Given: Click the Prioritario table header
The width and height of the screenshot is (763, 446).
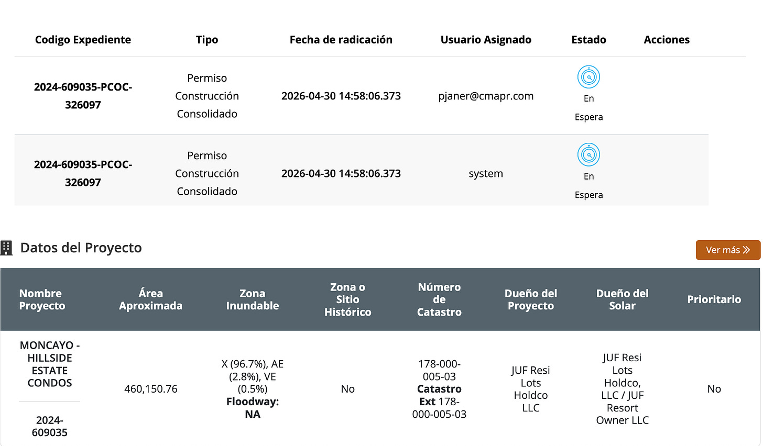Looking at the screenshot, I should (714, 299).
